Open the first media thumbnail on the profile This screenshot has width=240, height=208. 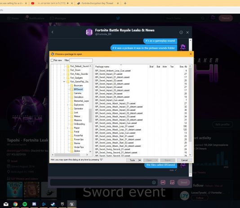click(x=15, y=190)
